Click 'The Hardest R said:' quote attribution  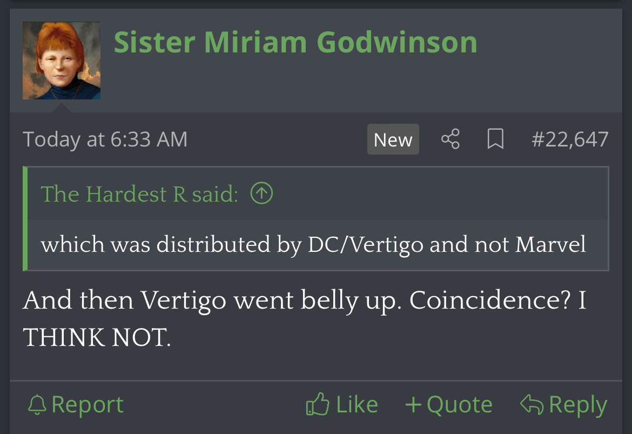coord(139,194)
